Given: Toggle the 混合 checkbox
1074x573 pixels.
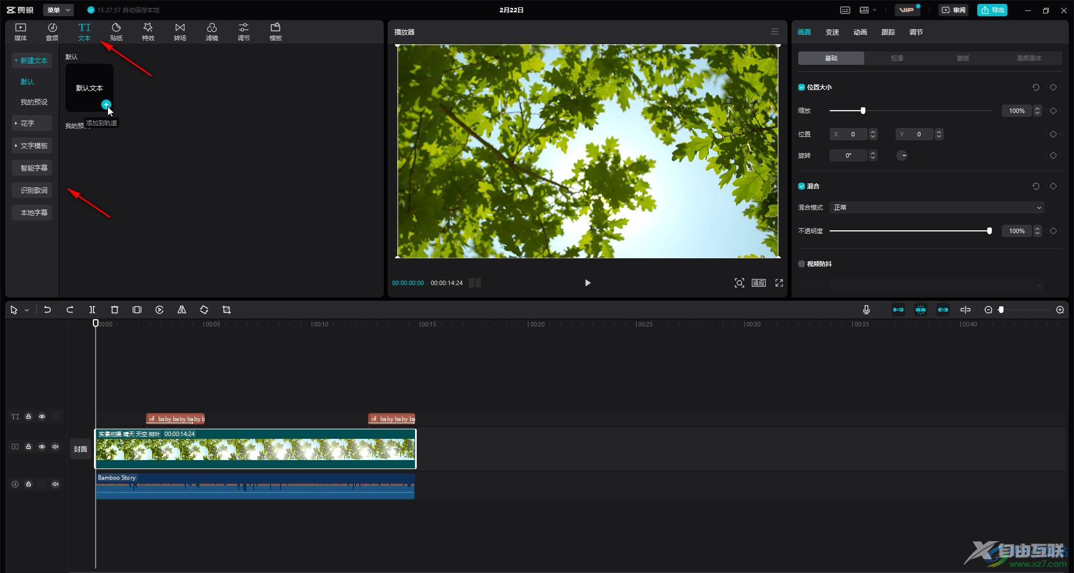Looking at the screenshot, I should click(x=802, y=186).
